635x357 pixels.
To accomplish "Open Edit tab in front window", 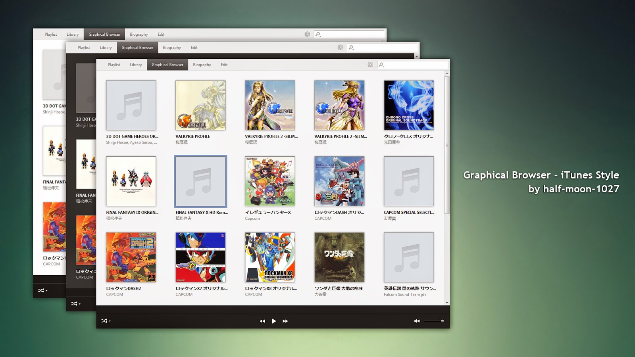I will tap(224, 65).
